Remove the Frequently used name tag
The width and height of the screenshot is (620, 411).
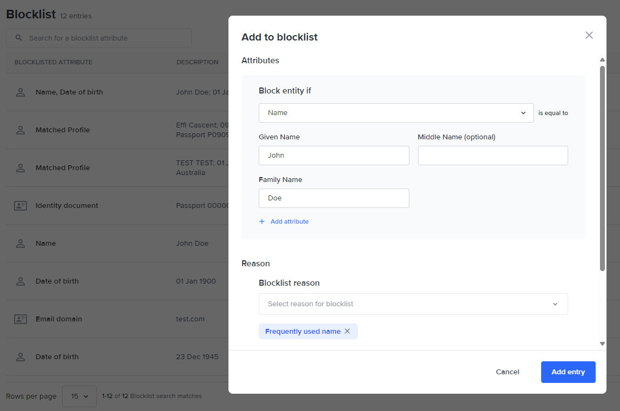click(347, 332)
